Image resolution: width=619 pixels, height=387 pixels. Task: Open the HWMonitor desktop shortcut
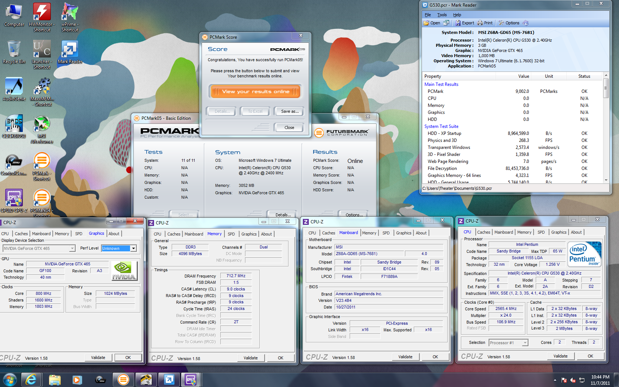(x=42, y=17)
